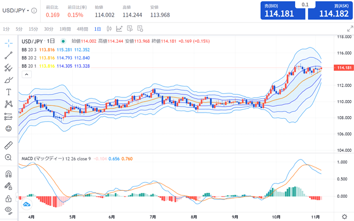354x221 pixels.
Task: Click the BB 20 1 indicator legend
Action: [x=29, y=66]
